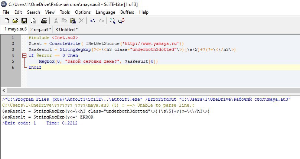
Task: Switch to the 1 maya.au3 tab
Action: tap(14, 29)
